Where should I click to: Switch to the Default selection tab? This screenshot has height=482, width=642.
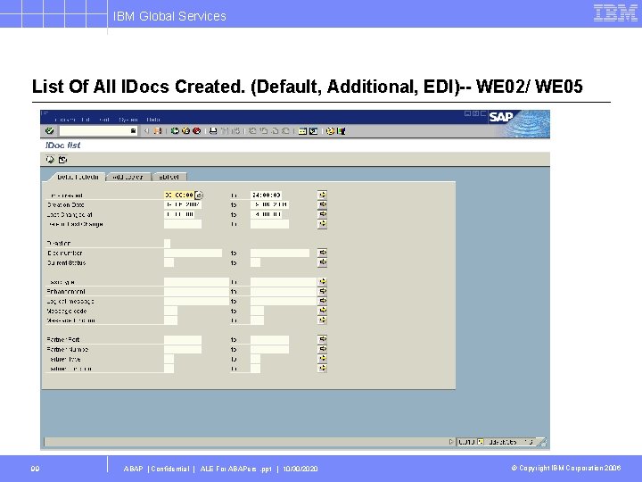click(x=78, y=177)
